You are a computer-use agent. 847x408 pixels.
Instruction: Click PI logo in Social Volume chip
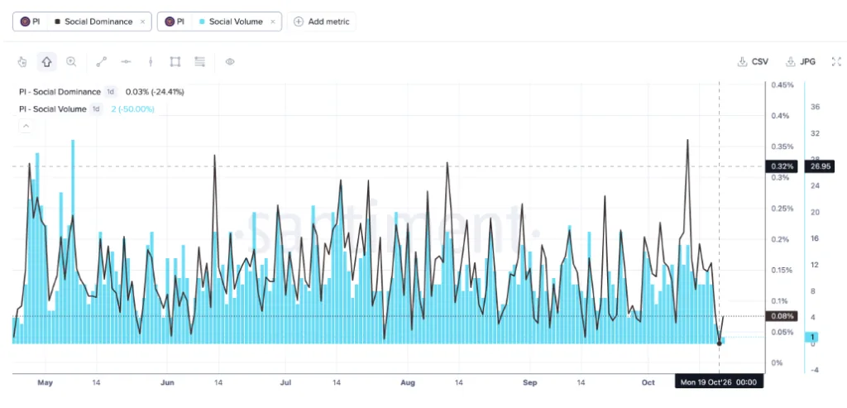170,22
